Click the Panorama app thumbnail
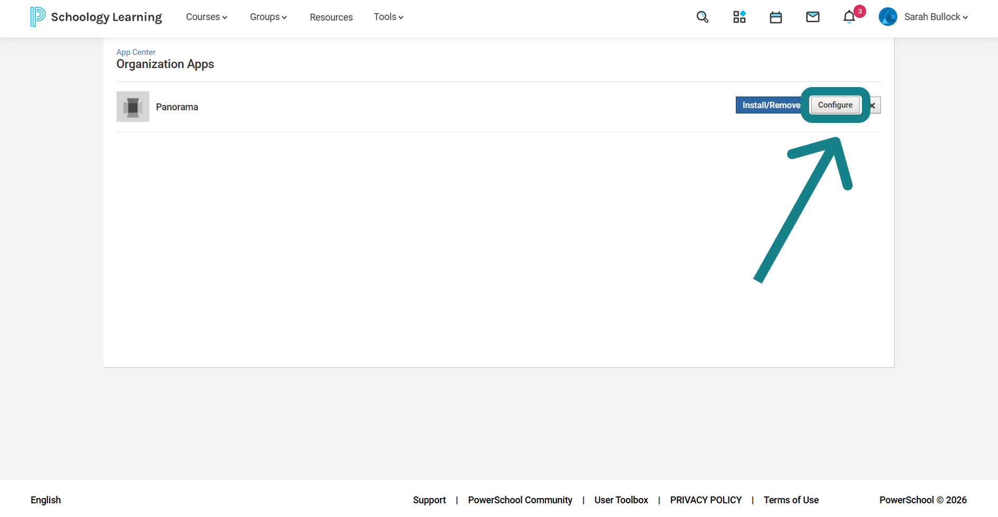Image resolution: width=998 pixels, height=517 pixels. point(133,107)
